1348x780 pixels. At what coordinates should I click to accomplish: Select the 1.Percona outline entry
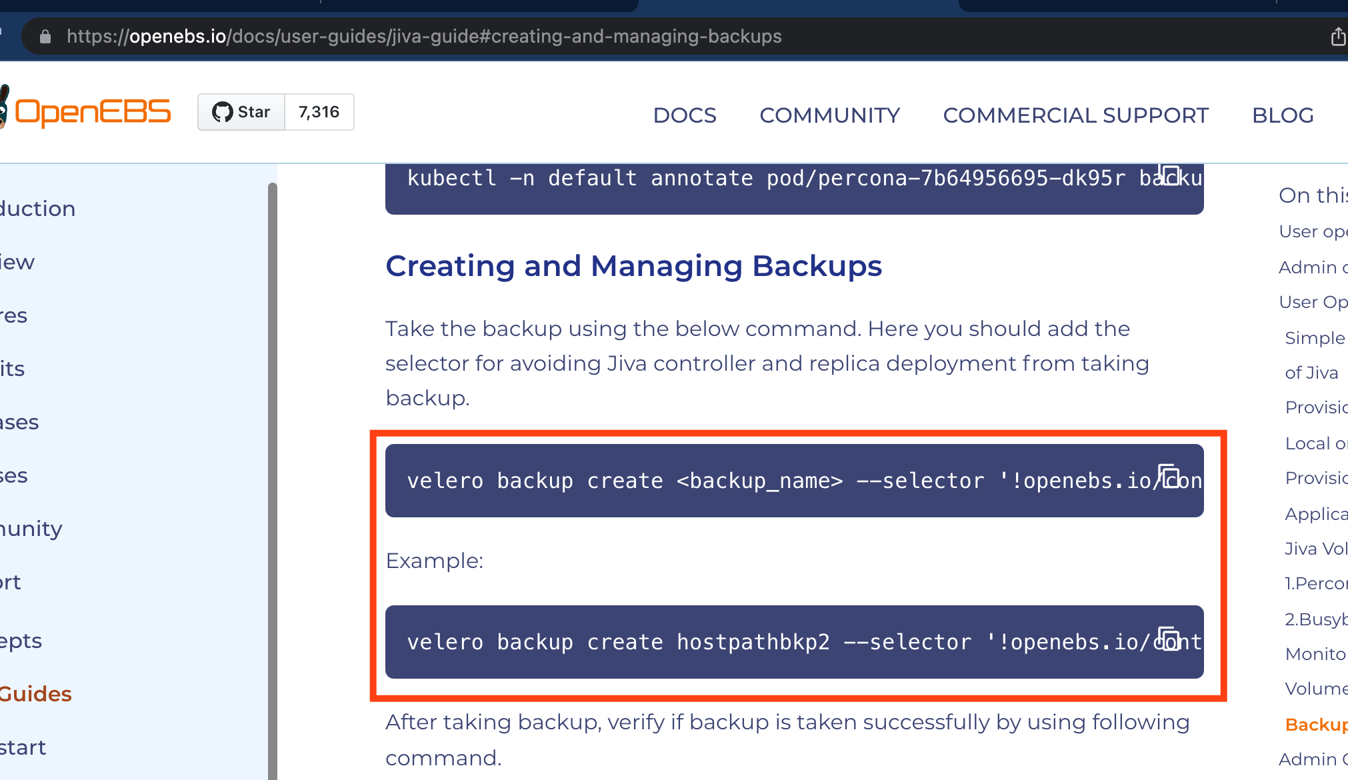(1315, 583)
